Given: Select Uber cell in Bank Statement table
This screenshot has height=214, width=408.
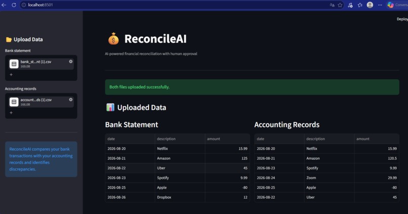Looking at the screenshot, I should (180, 168).
